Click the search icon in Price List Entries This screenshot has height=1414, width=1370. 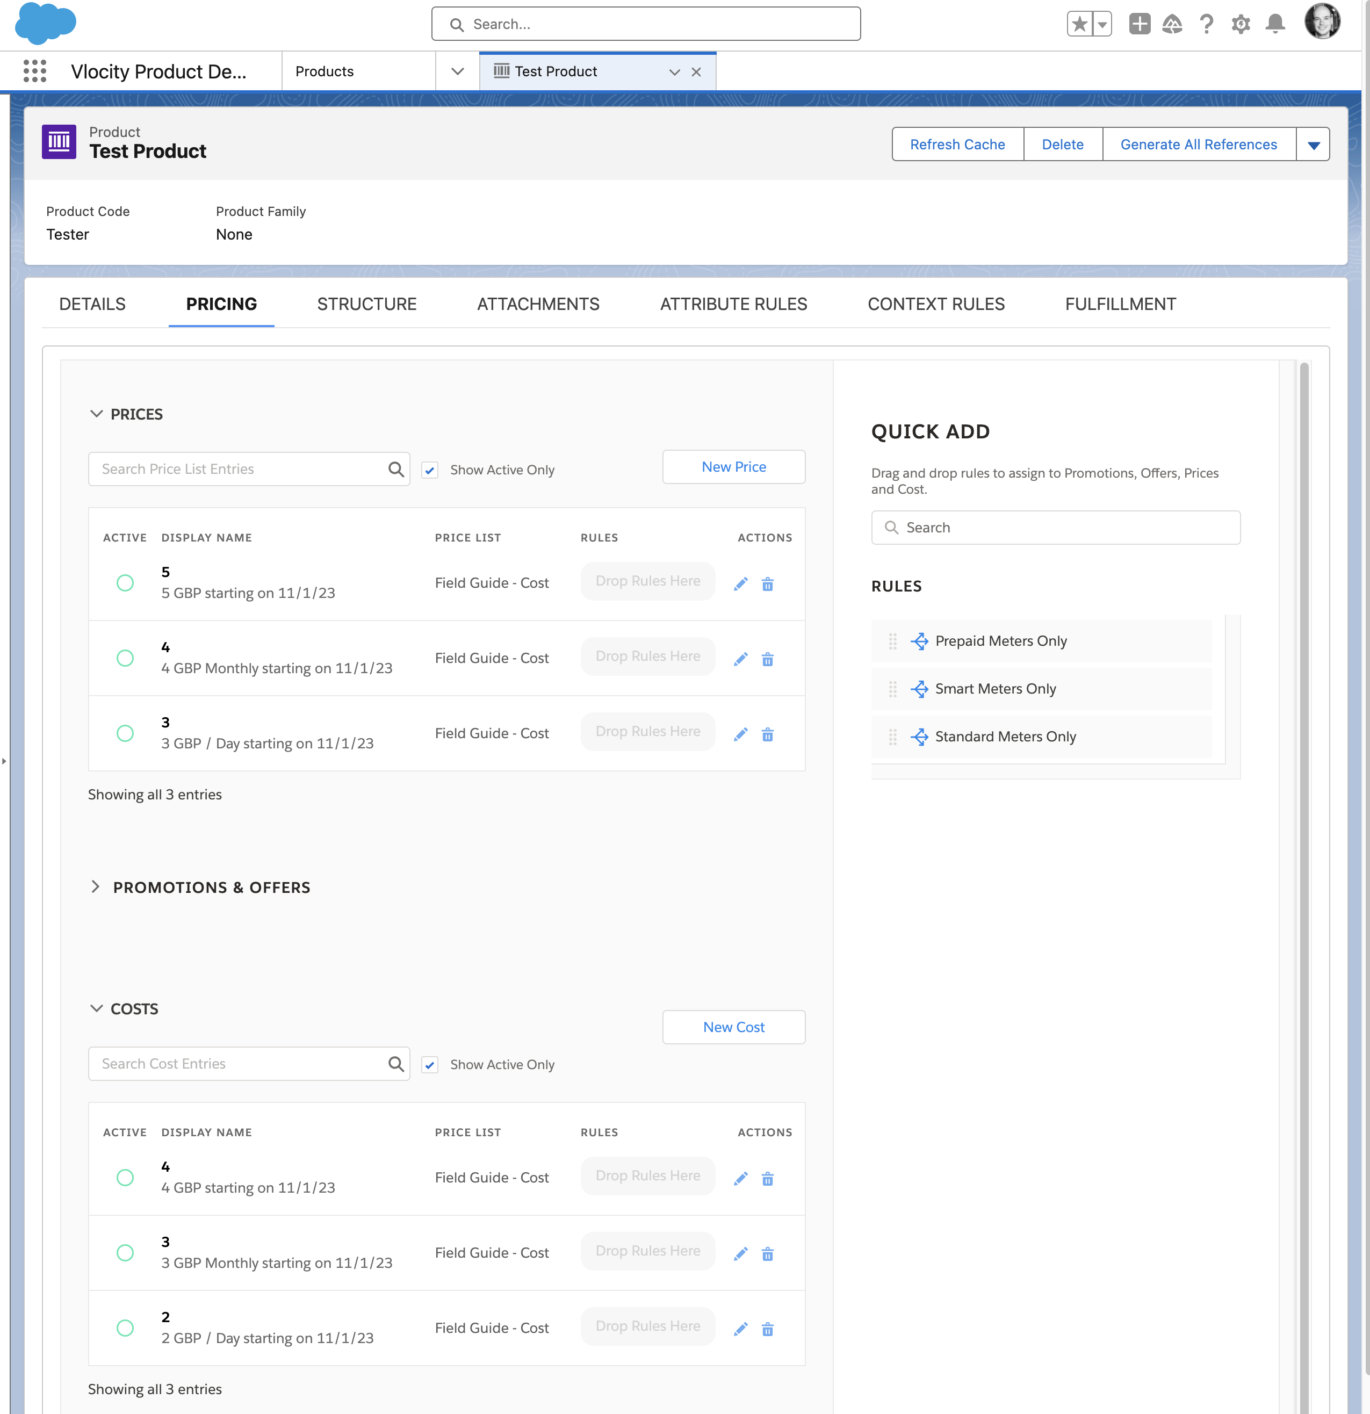395,469
